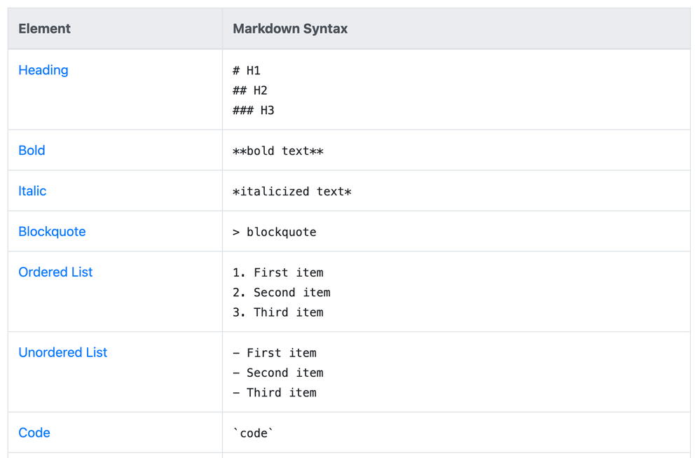Open the Blockquote link

52,232
